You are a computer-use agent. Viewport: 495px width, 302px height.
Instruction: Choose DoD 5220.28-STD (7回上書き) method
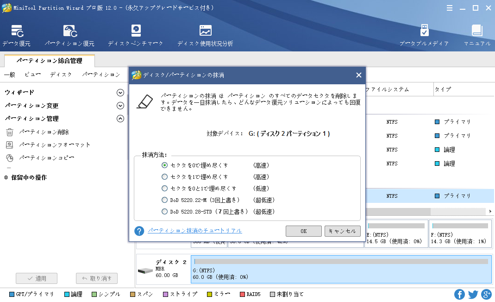pos(164,212)
